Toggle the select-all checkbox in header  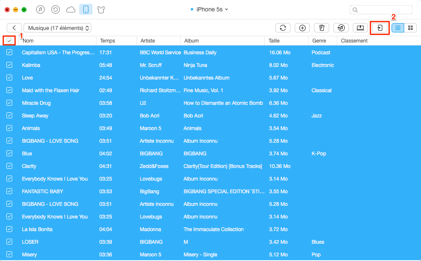click(9, 41)
